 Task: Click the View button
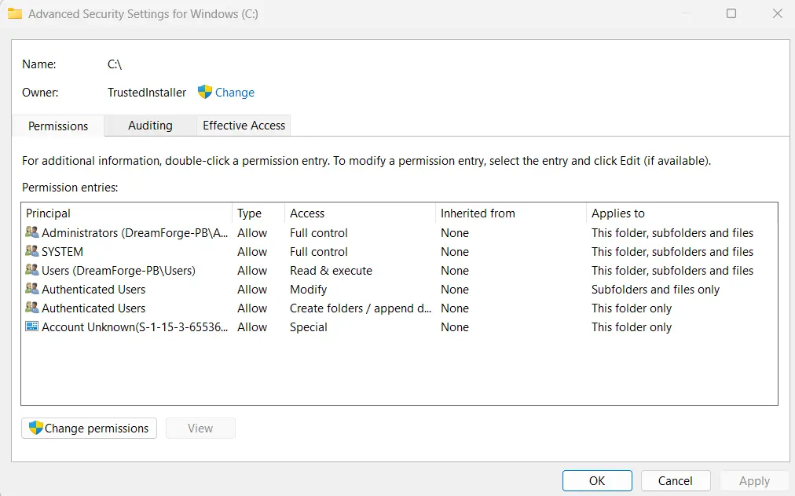200,428
